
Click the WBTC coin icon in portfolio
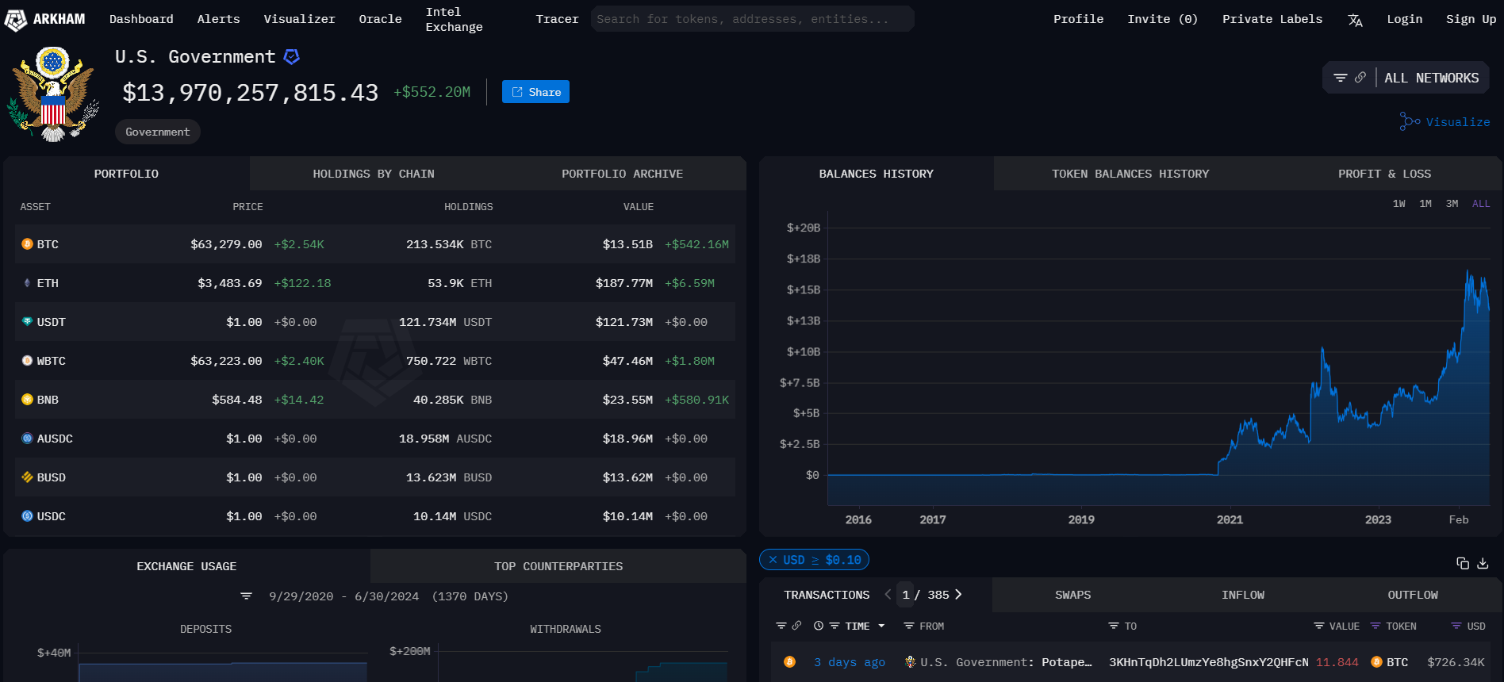[27, 361]
